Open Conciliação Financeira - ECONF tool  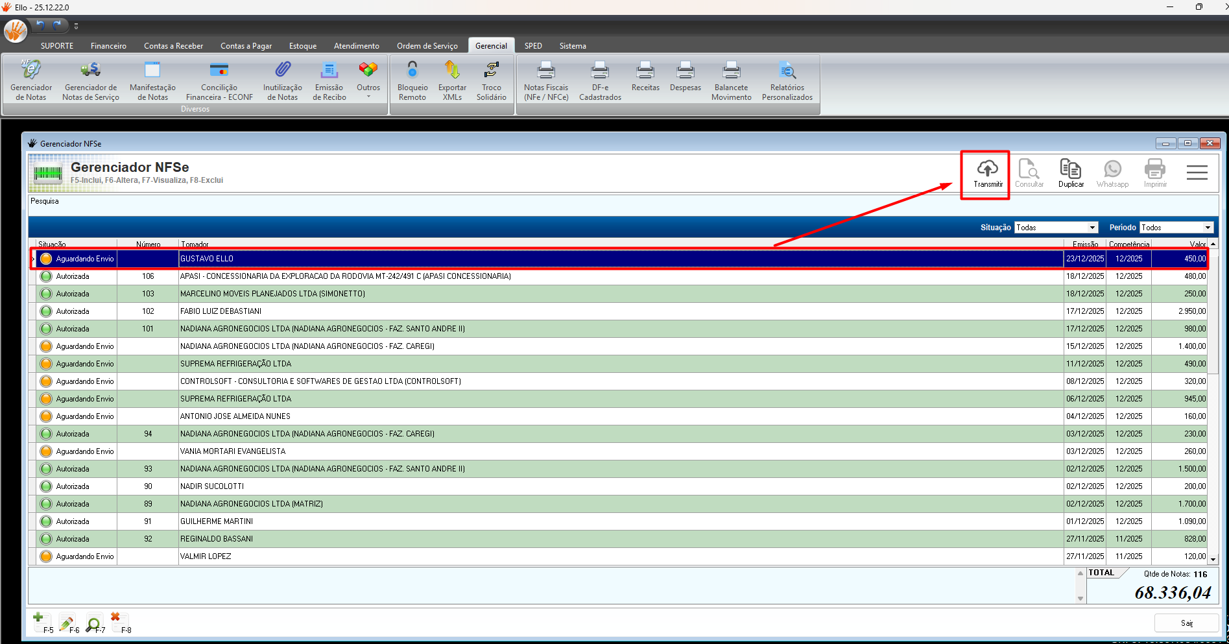[219, 80]
